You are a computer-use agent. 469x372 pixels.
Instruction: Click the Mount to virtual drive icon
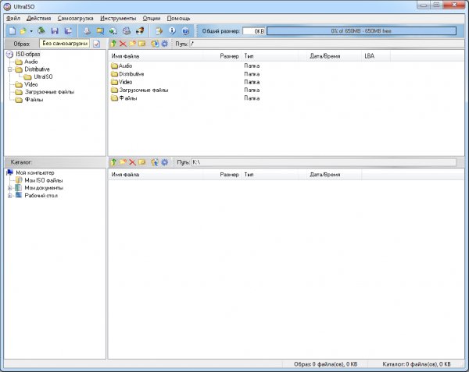tap(127, 31)
